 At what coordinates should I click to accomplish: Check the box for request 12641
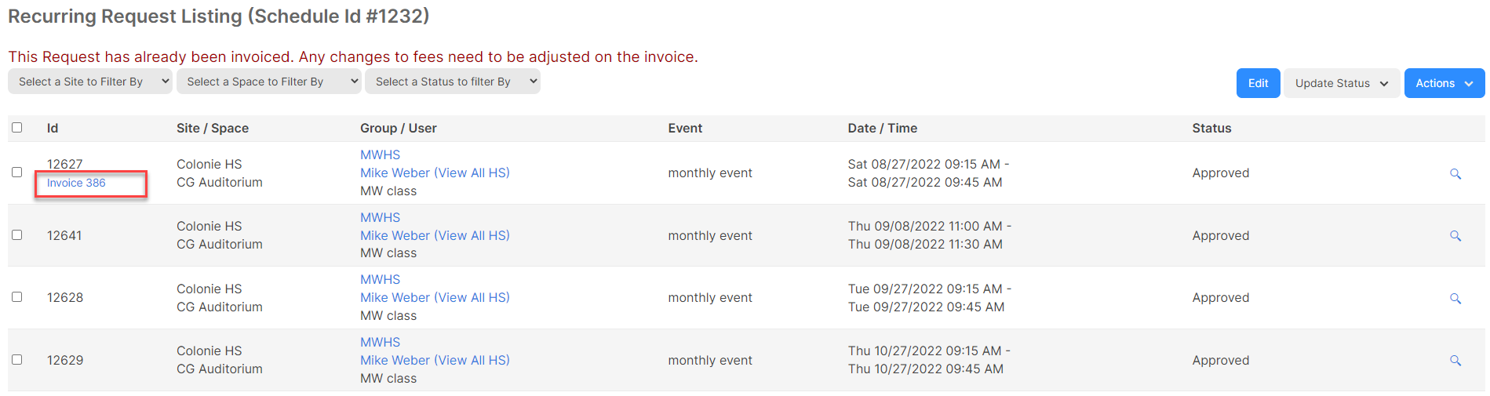coord(16,235)
